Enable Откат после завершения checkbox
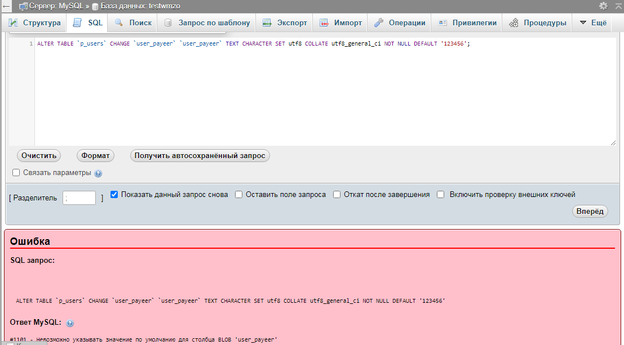The image size is (624, 345). [337, 195]
